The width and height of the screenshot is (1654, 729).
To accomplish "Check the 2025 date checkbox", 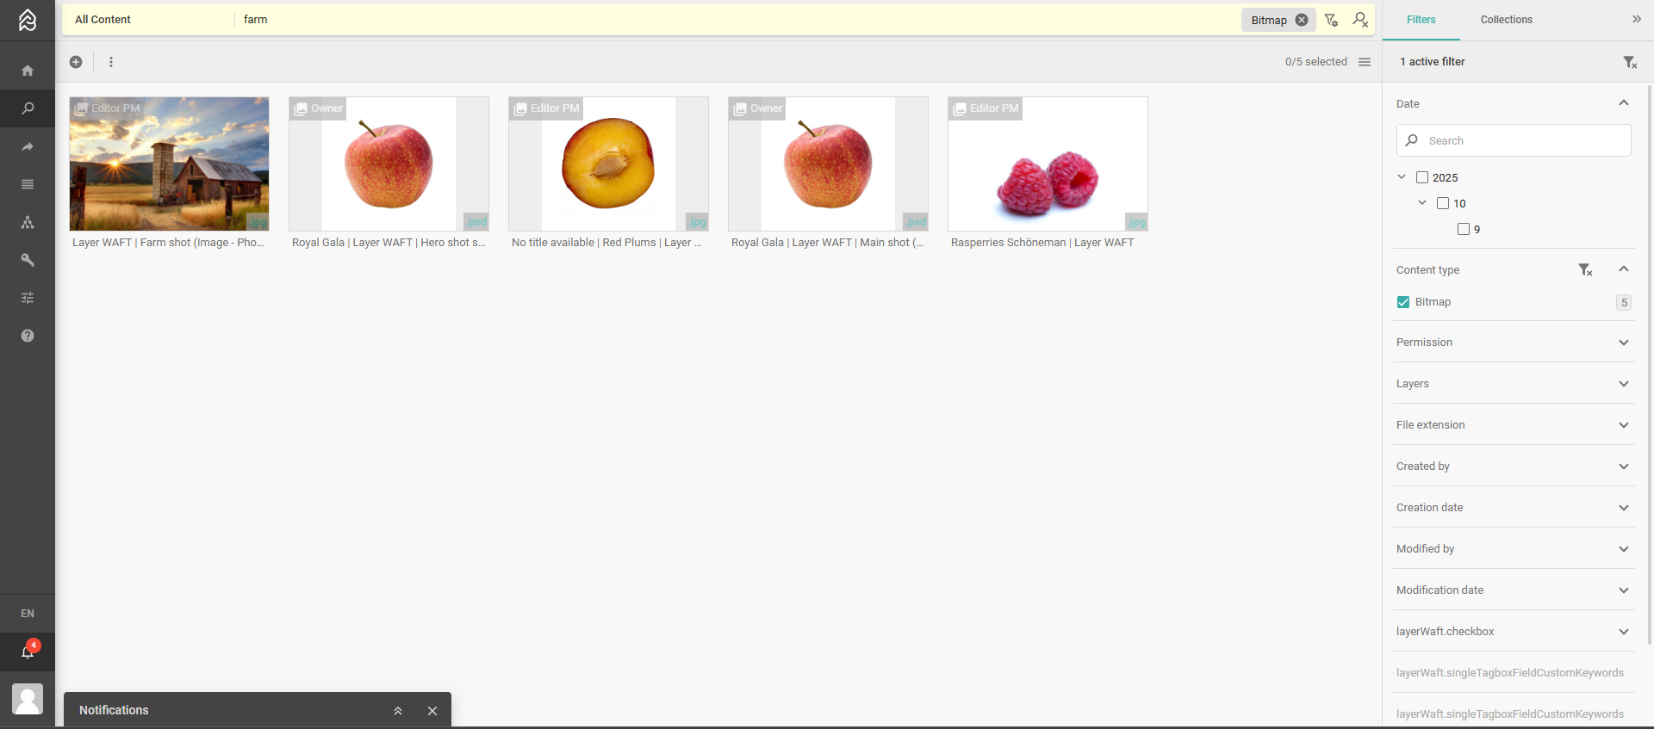I will tap(1422, 177).
